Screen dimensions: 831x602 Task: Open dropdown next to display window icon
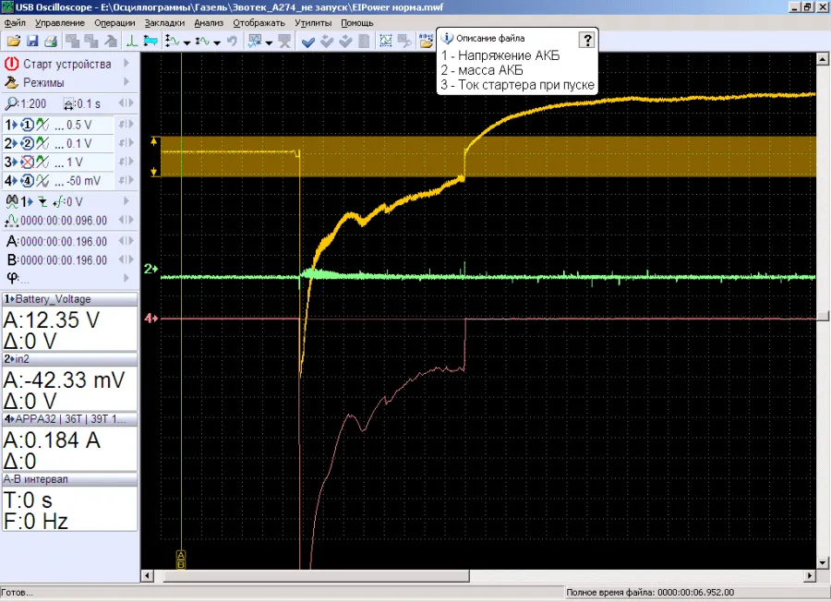pyautogui.click(x=269, y=42)
